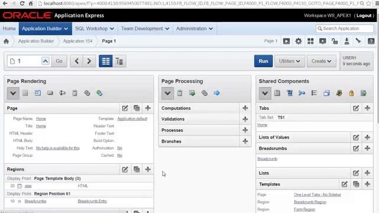Click Application 154 breadcrumb
Image resolution: width=379 pixels, height=213 pixels.
(x=78, y=41)
